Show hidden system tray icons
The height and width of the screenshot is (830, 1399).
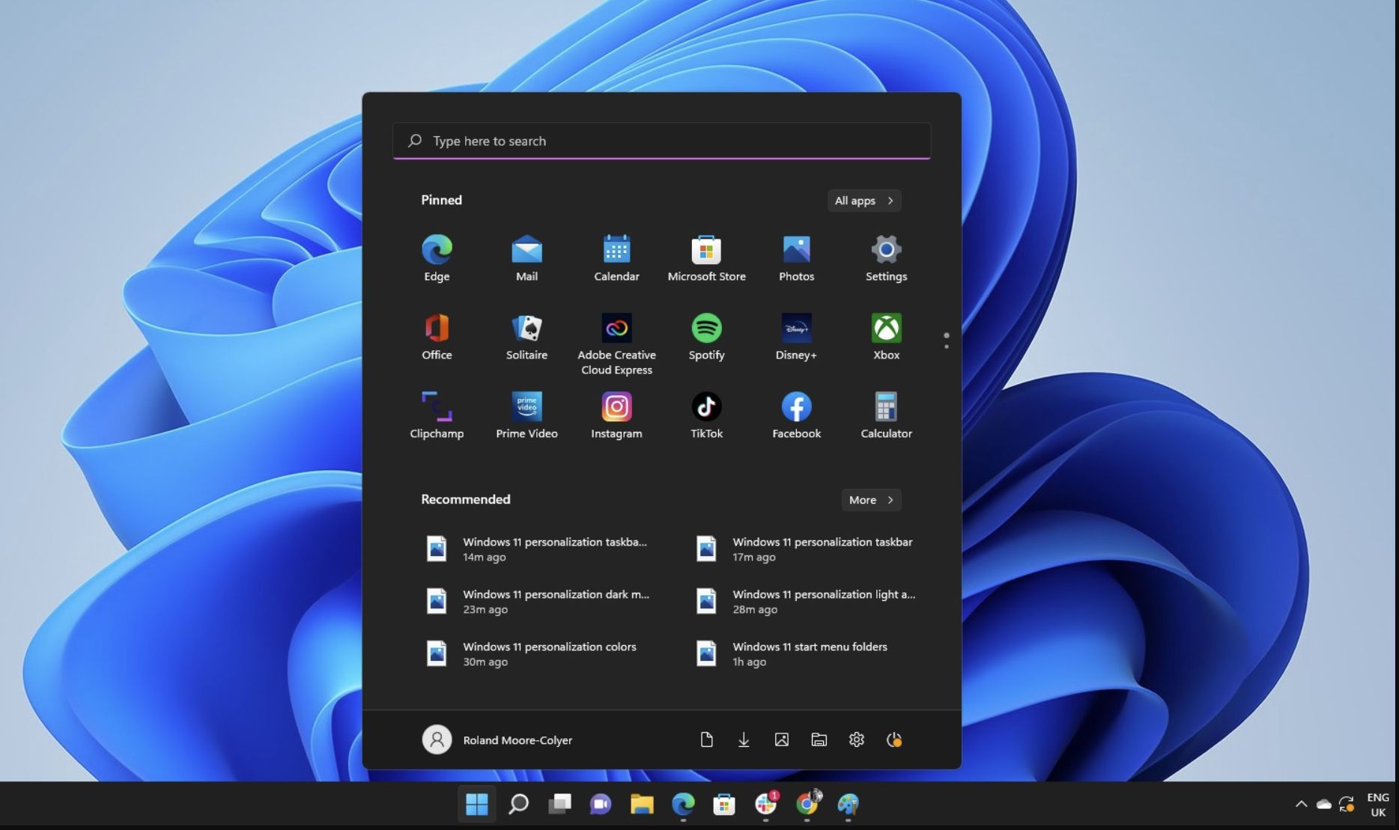[1301, 804]
